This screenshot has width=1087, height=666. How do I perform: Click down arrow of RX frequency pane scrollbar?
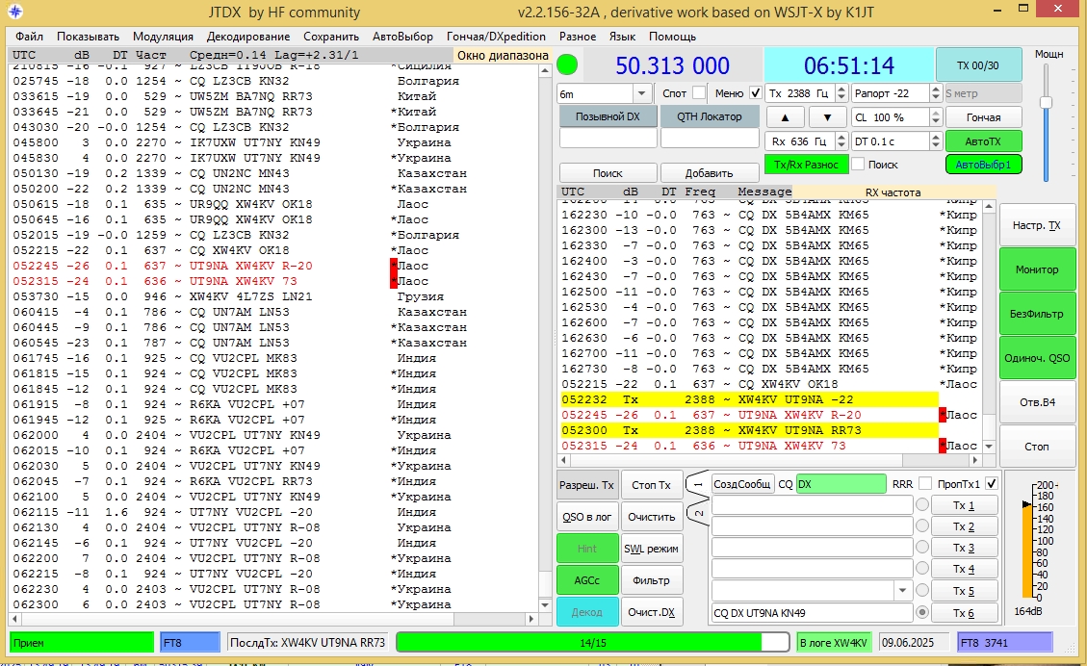(x=989, y=447)
